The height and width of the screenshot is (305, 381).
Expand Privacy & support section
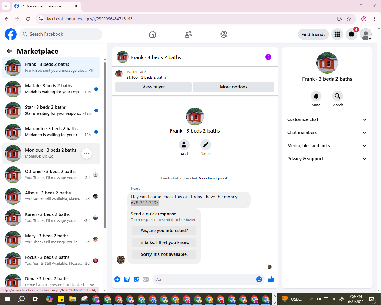click(327, 159)
